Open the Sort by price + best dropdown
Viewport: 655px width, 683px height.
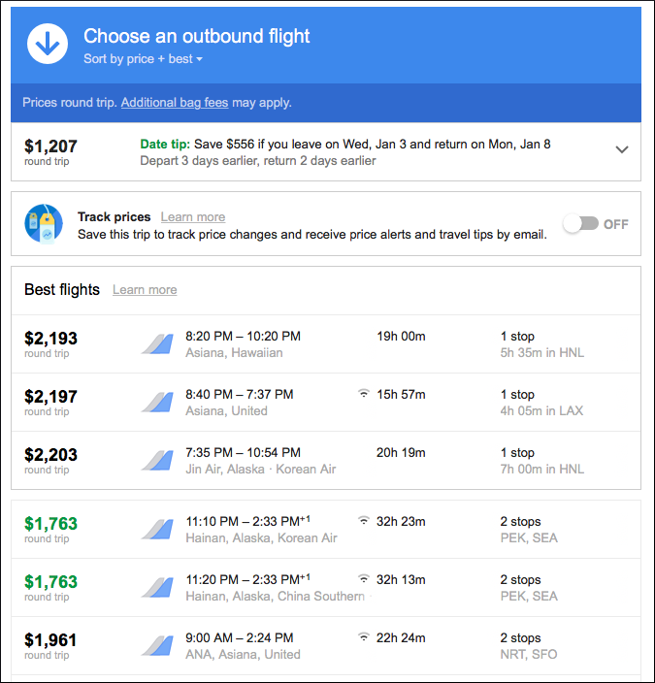pyautogui.click(x=143, y=59)
